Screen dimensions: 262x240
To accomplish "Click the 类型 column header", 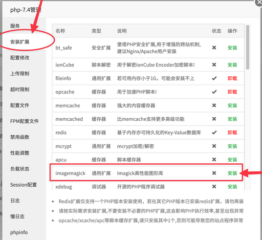I will 96,31.
